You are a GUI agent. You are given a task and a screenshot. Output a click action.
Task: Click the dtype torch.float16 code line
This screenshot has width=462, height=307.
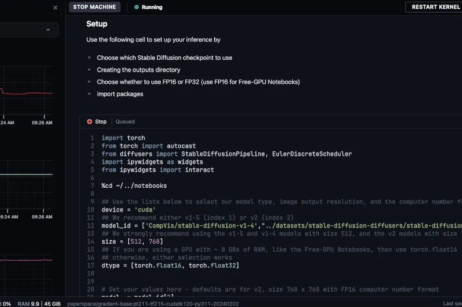click(171, 266)
